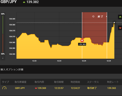Click the top 50% sentiment label

coord(3,14)
